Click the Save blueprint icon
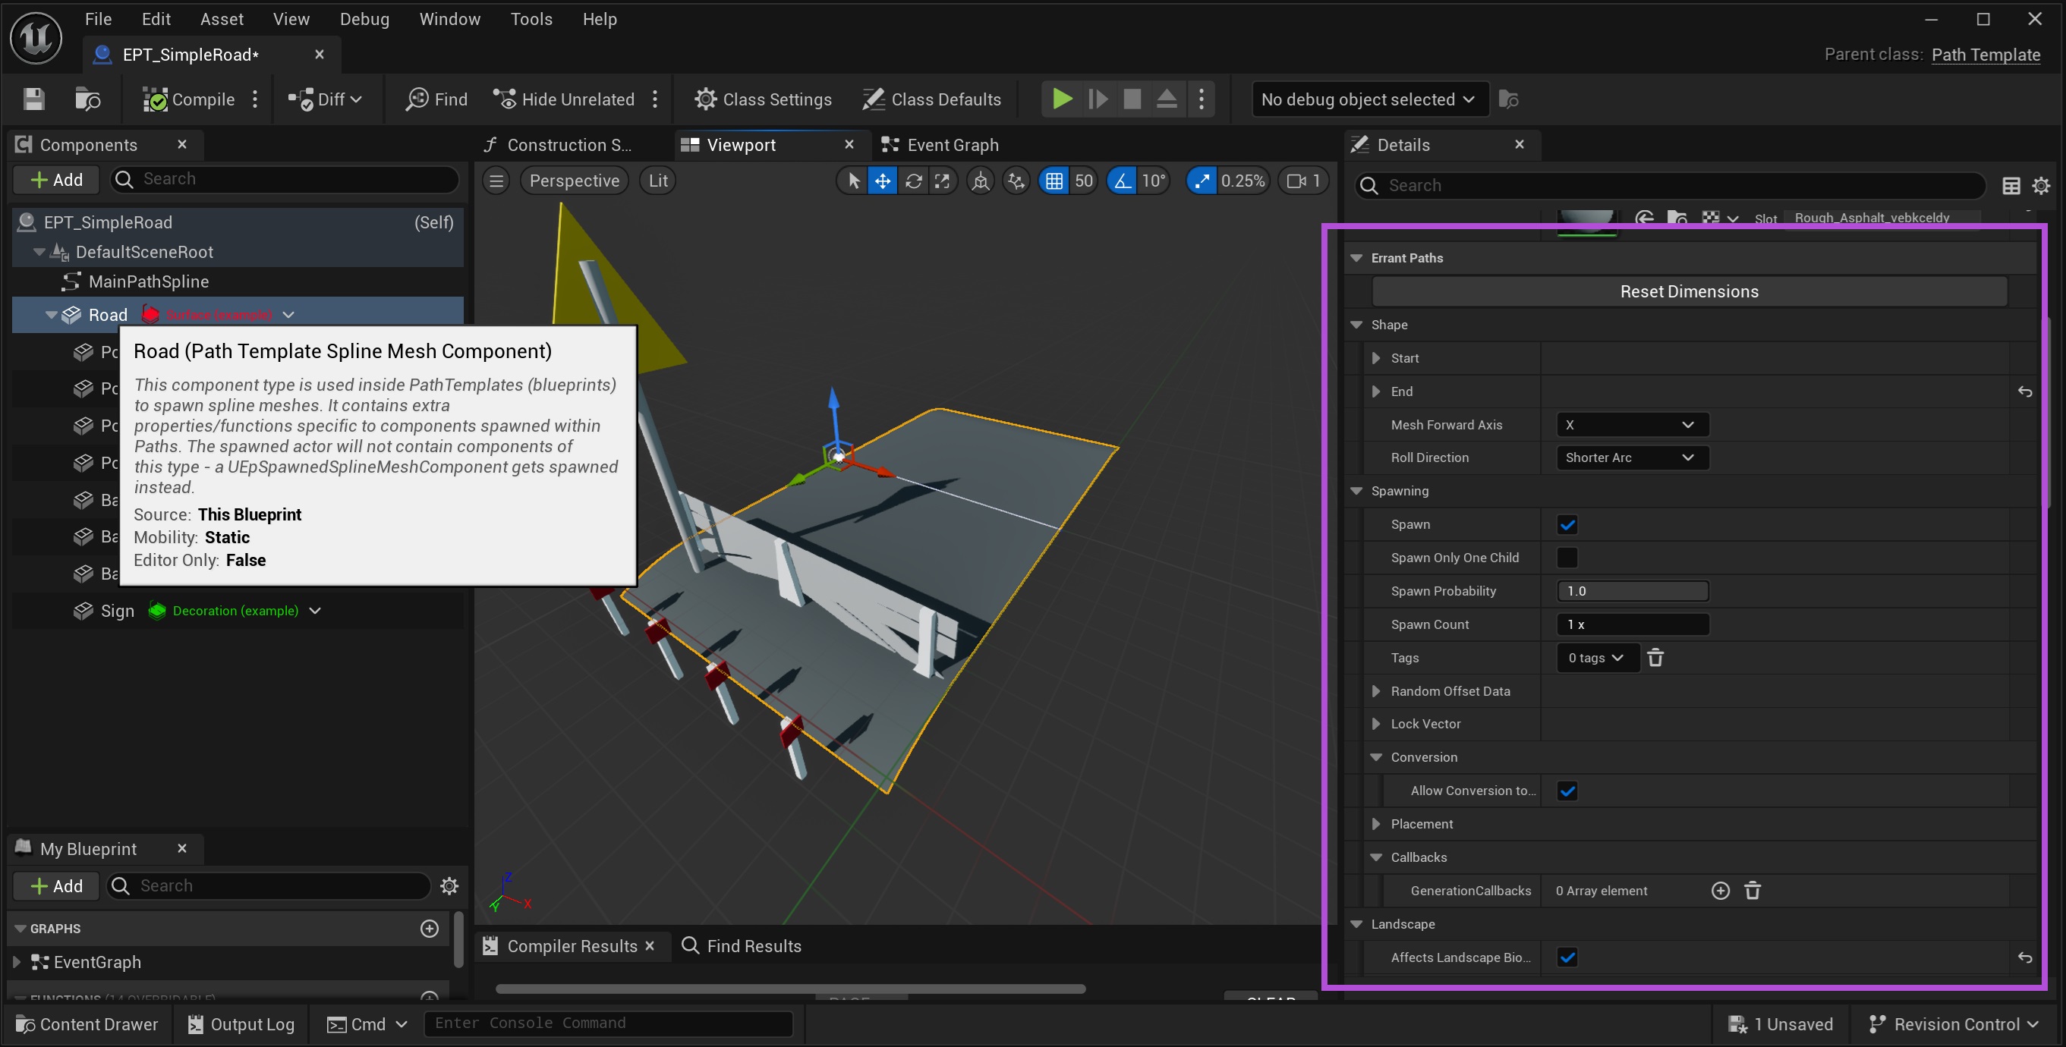Screen dimensions: 2066x1047 [x=33, y=99]
